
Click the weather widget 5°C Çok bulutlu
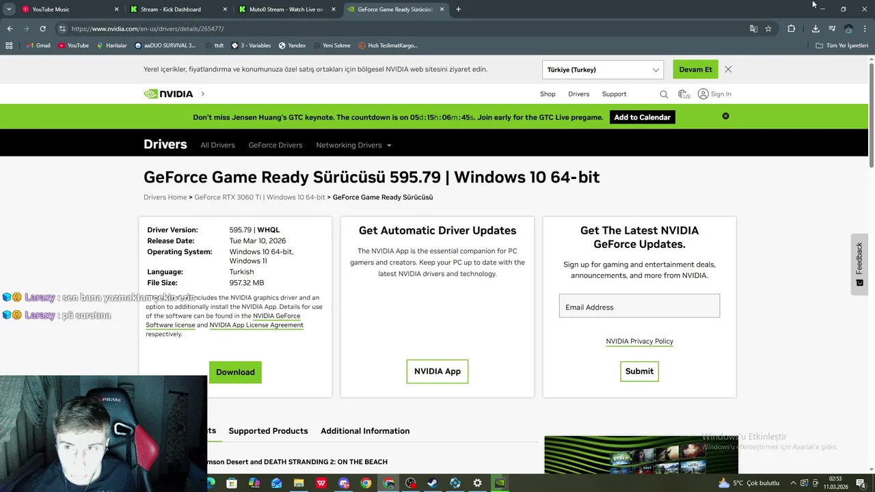(749, 483)
